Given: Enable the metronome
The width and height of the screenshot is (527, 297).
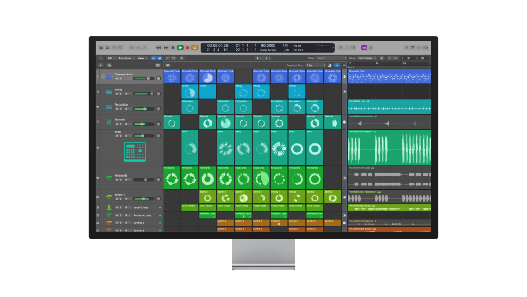Looking at the screenshot, I should coord(371,47).
